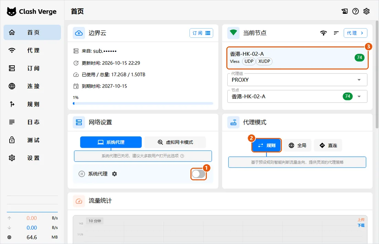Click the 上传 legend label
This screenshot has height=244, width=379.
361,220
